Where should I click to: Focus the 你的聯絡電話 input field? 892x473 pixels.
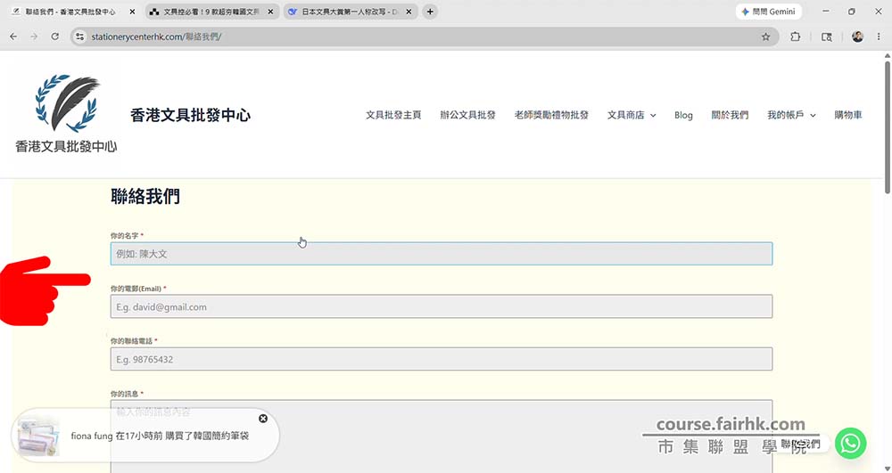click(442, 359)
